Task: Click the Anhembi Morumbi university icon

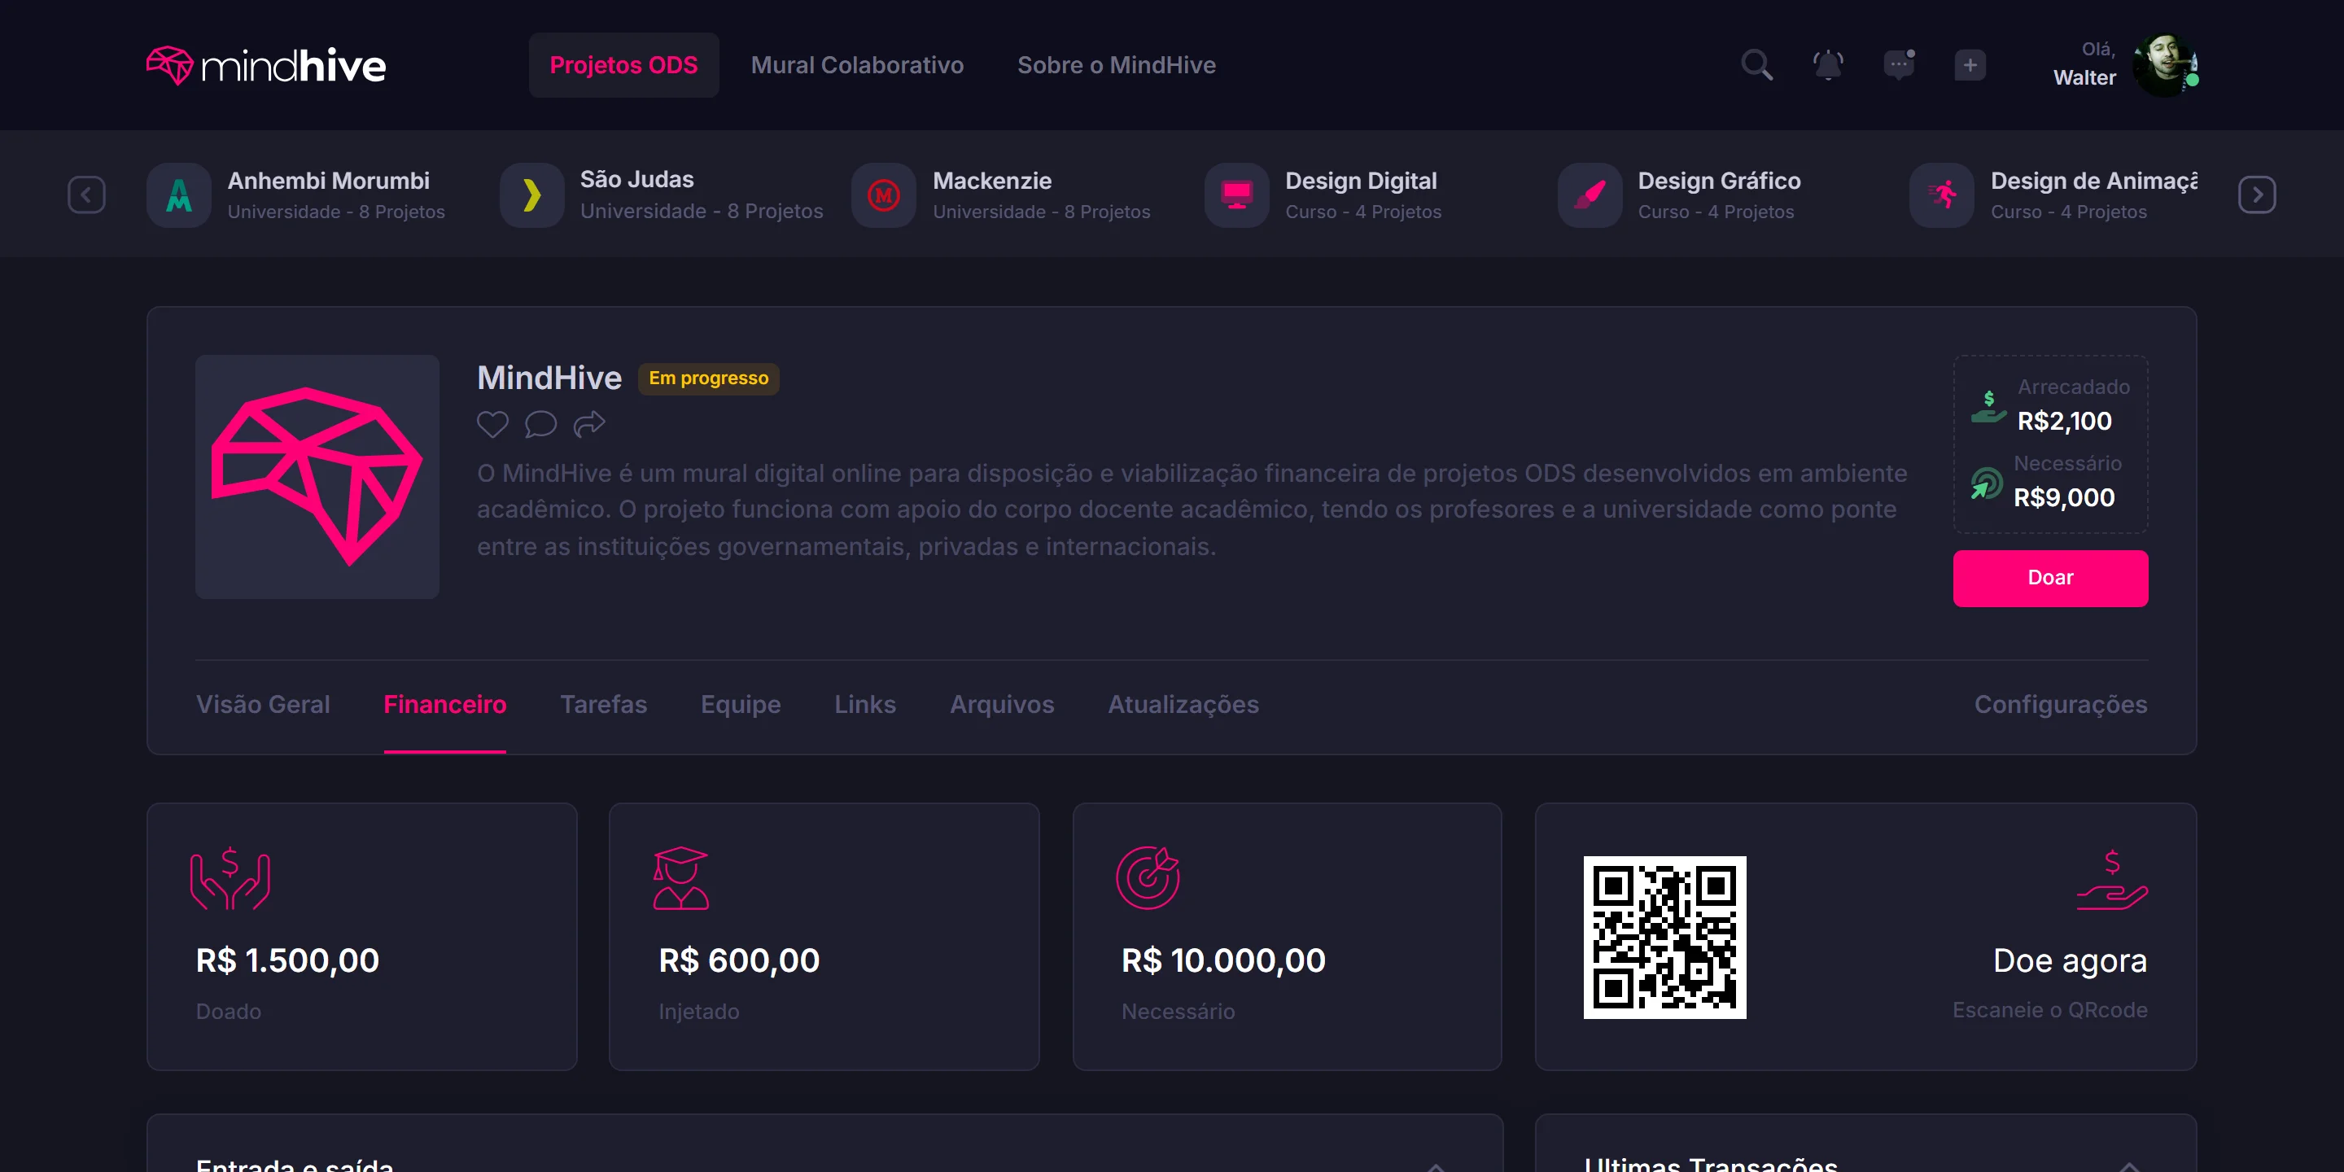Action: (179, 195)
